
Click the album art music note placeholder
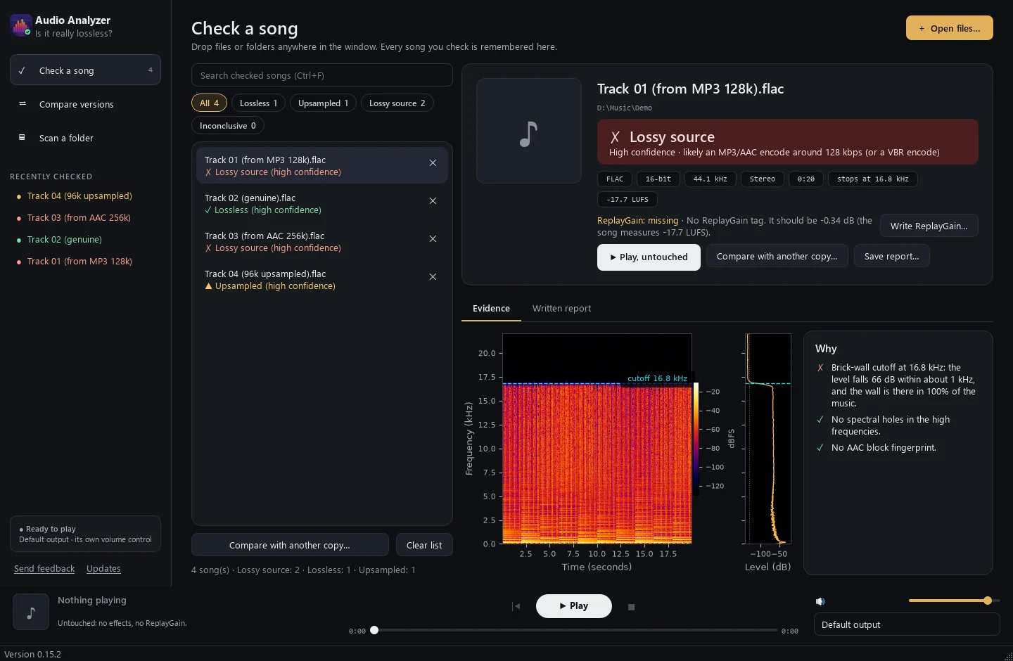[529, 131]
